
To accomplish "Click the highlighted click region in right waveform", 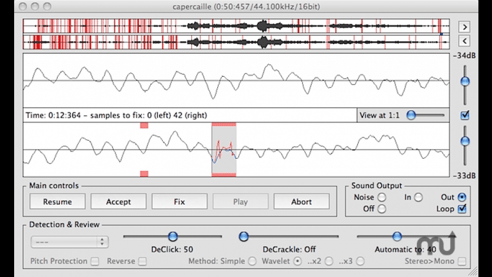I will [224, 150].
